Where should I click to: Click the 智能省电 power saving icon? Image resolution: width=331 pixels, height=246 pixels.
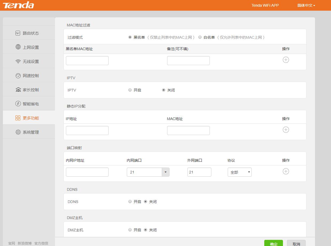[18, 104]
